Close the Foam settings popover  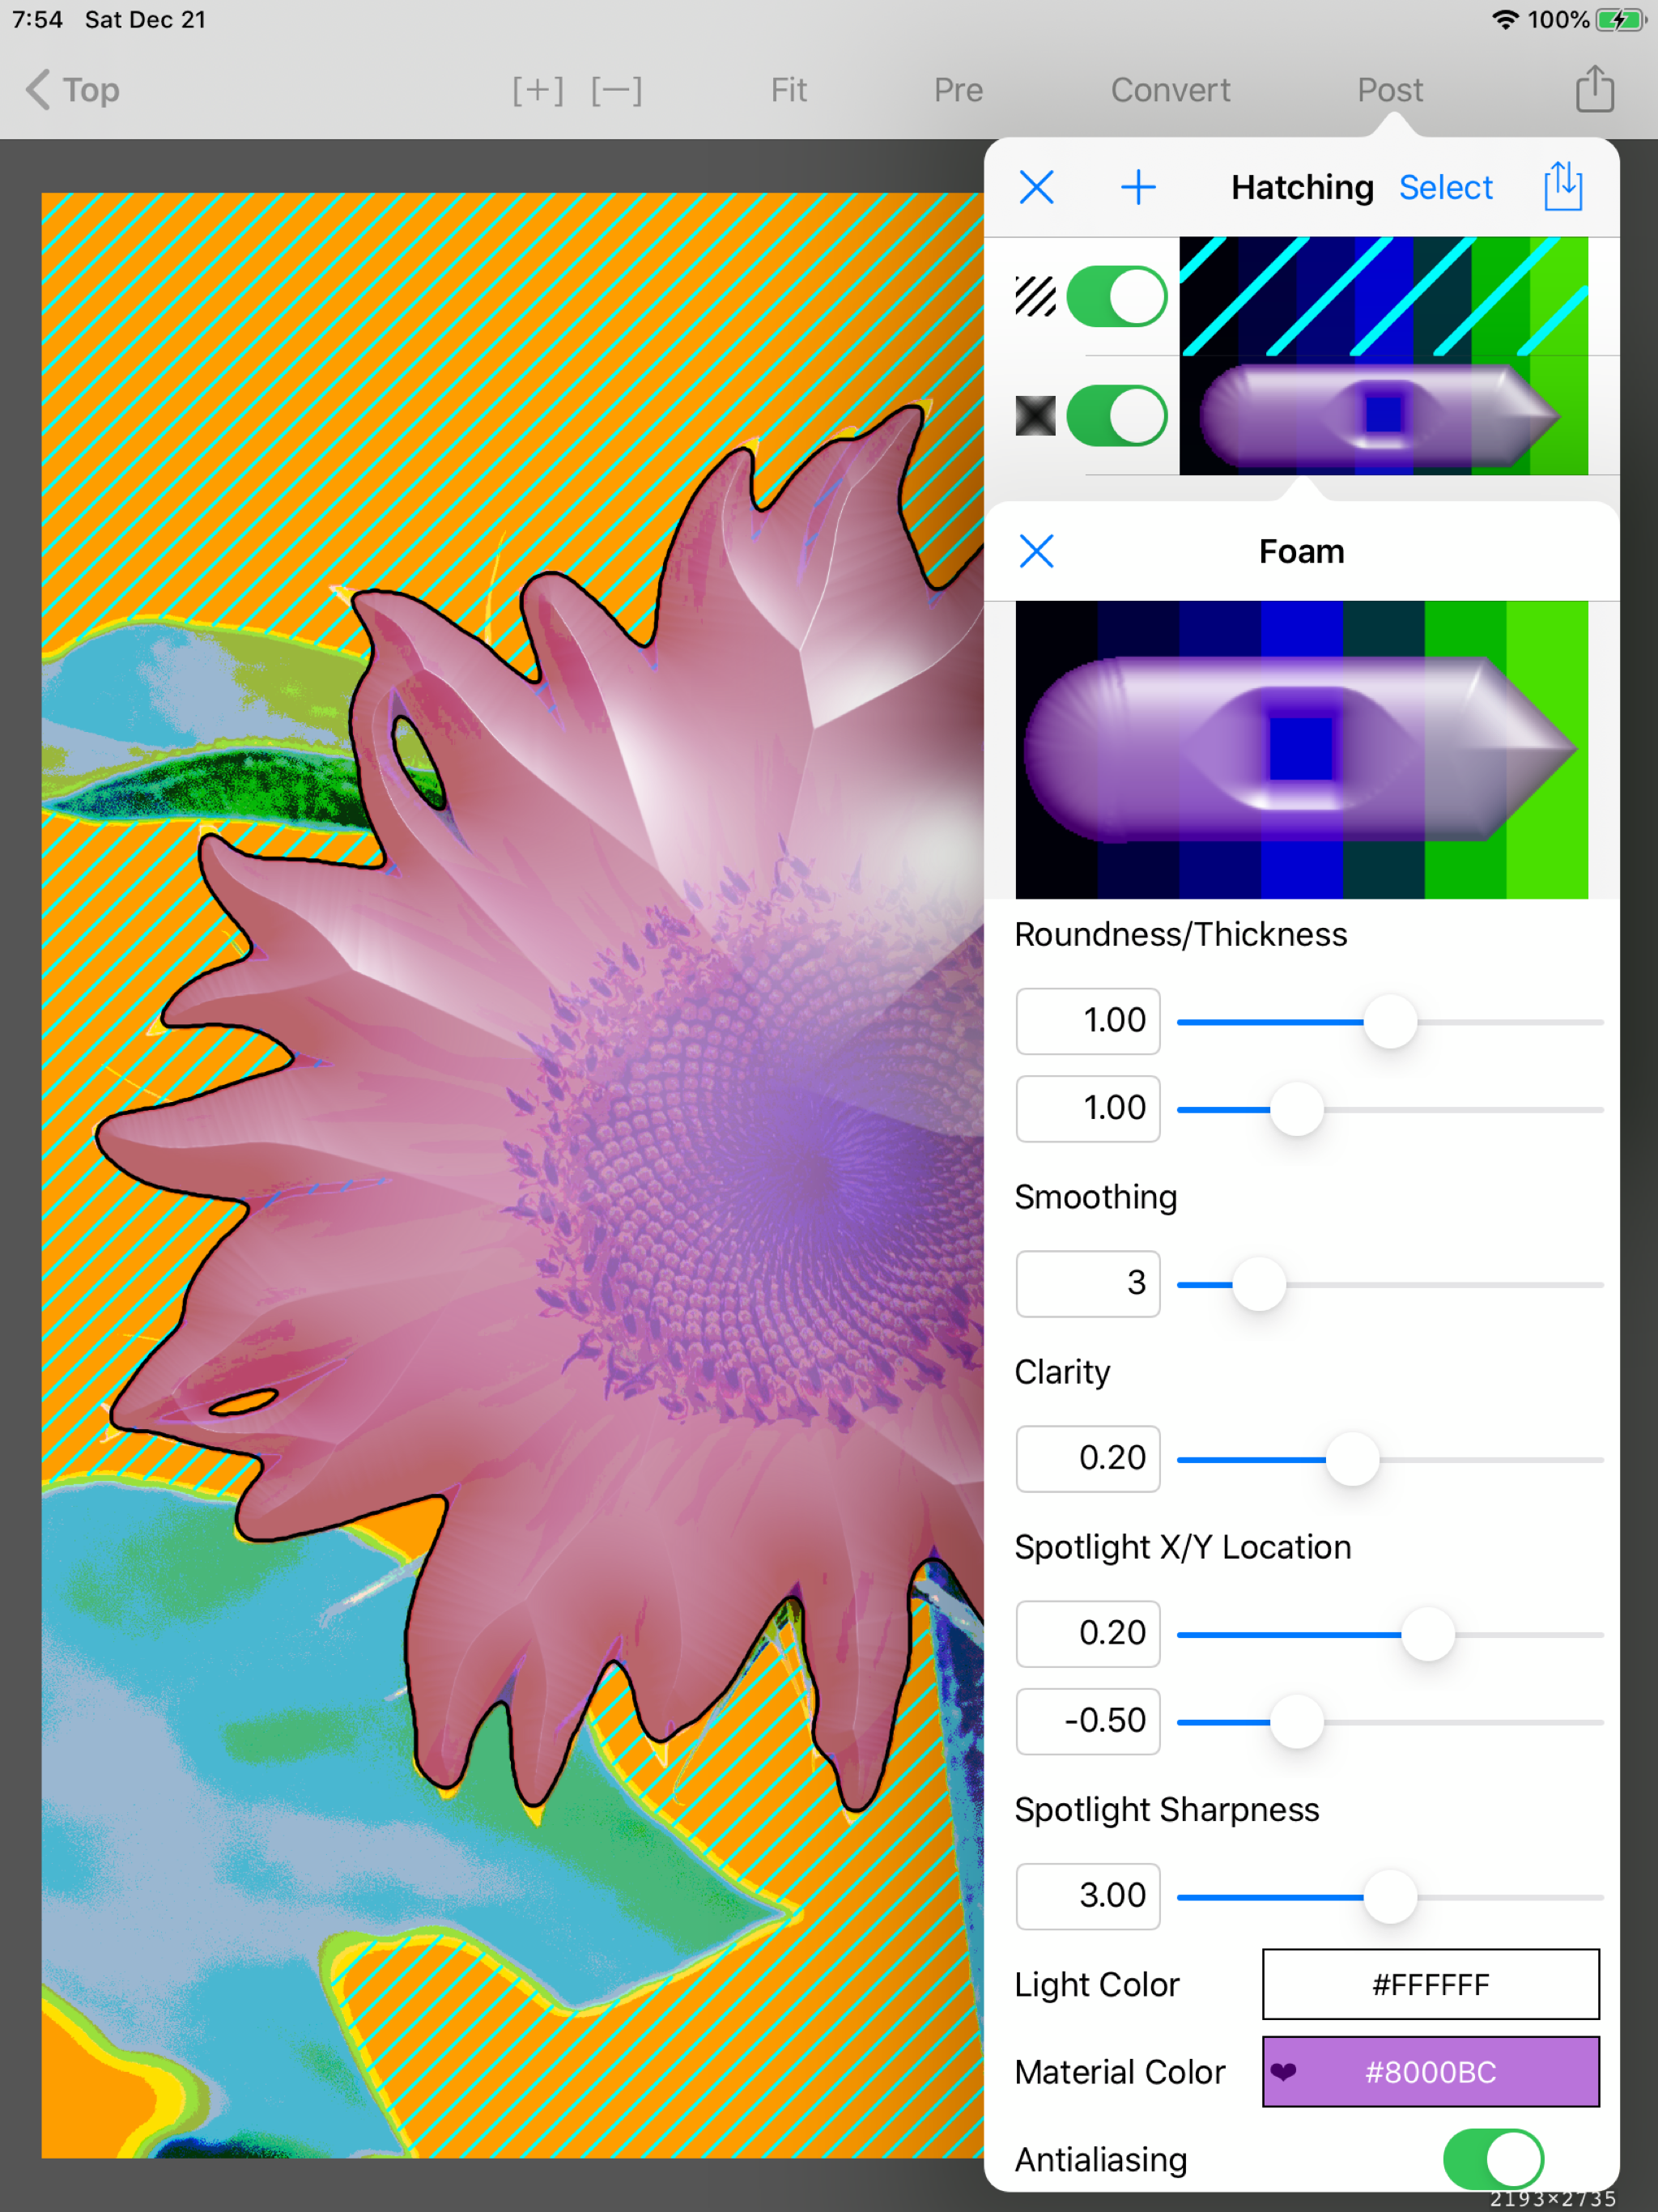[x=1036, y=551]
